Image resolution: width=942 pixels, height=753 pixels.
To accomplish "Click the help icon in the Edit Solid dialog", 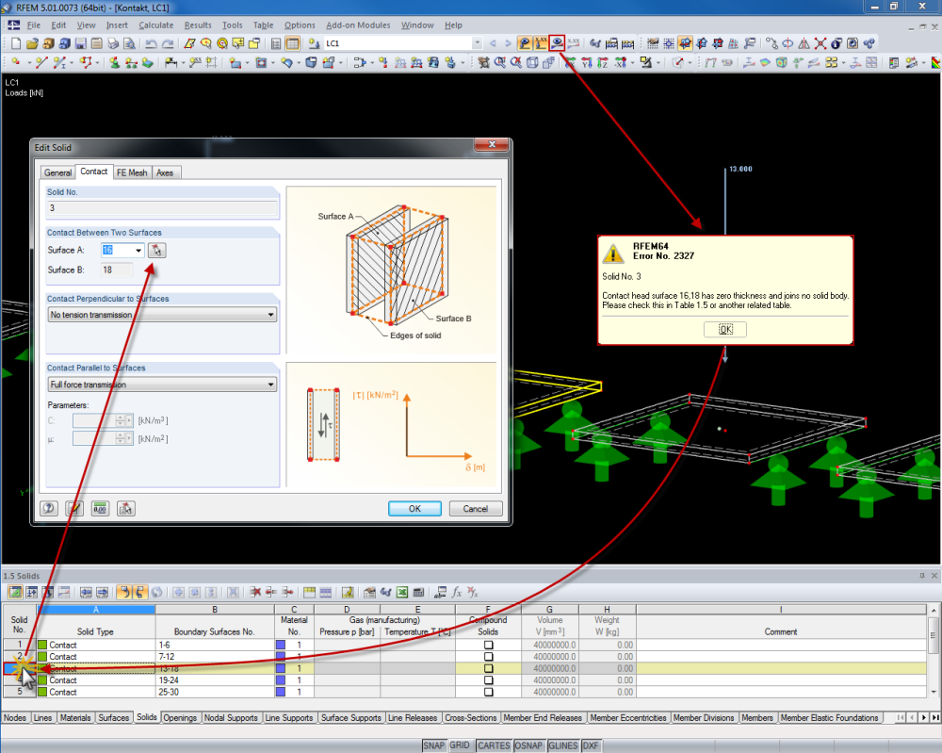I will (49, 508).
